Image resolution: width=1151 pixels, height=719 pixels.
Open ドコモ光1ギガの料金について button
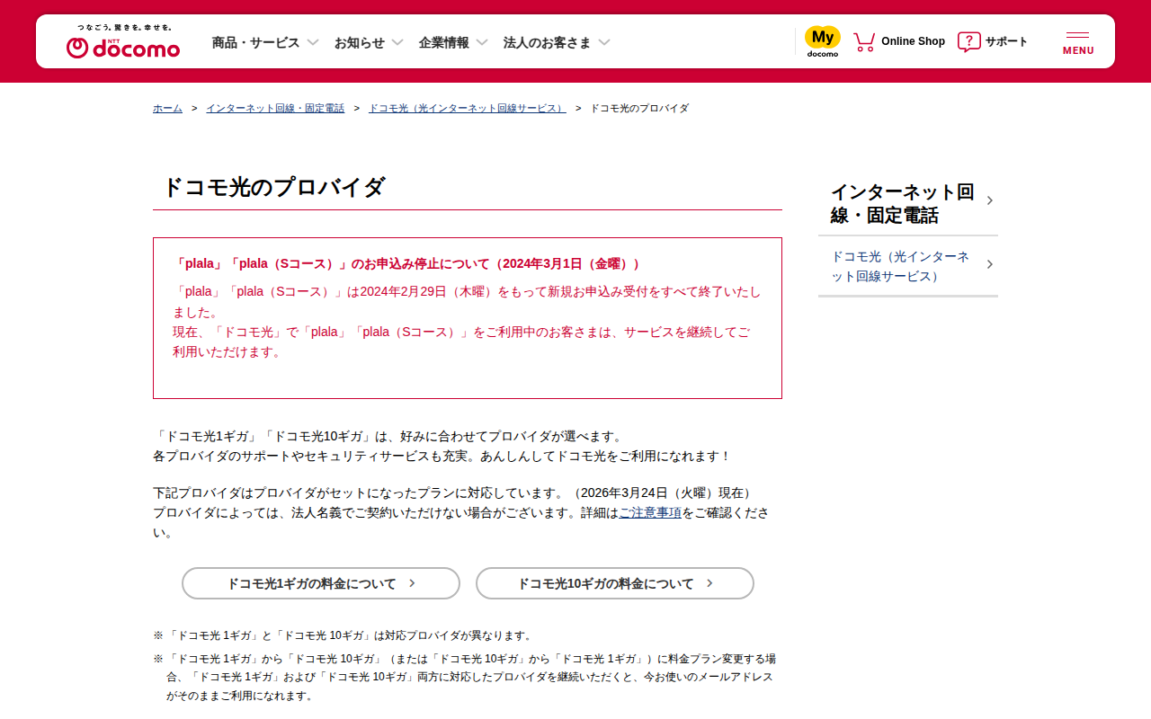click(x=321, y=583)
